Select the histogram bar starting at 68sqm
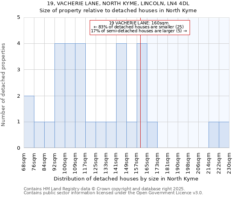Viewport: 237px width, 197px height. 29,122
